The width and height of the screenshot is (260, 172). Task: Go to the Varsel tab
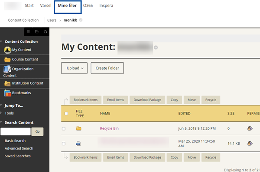click(45, 6)
